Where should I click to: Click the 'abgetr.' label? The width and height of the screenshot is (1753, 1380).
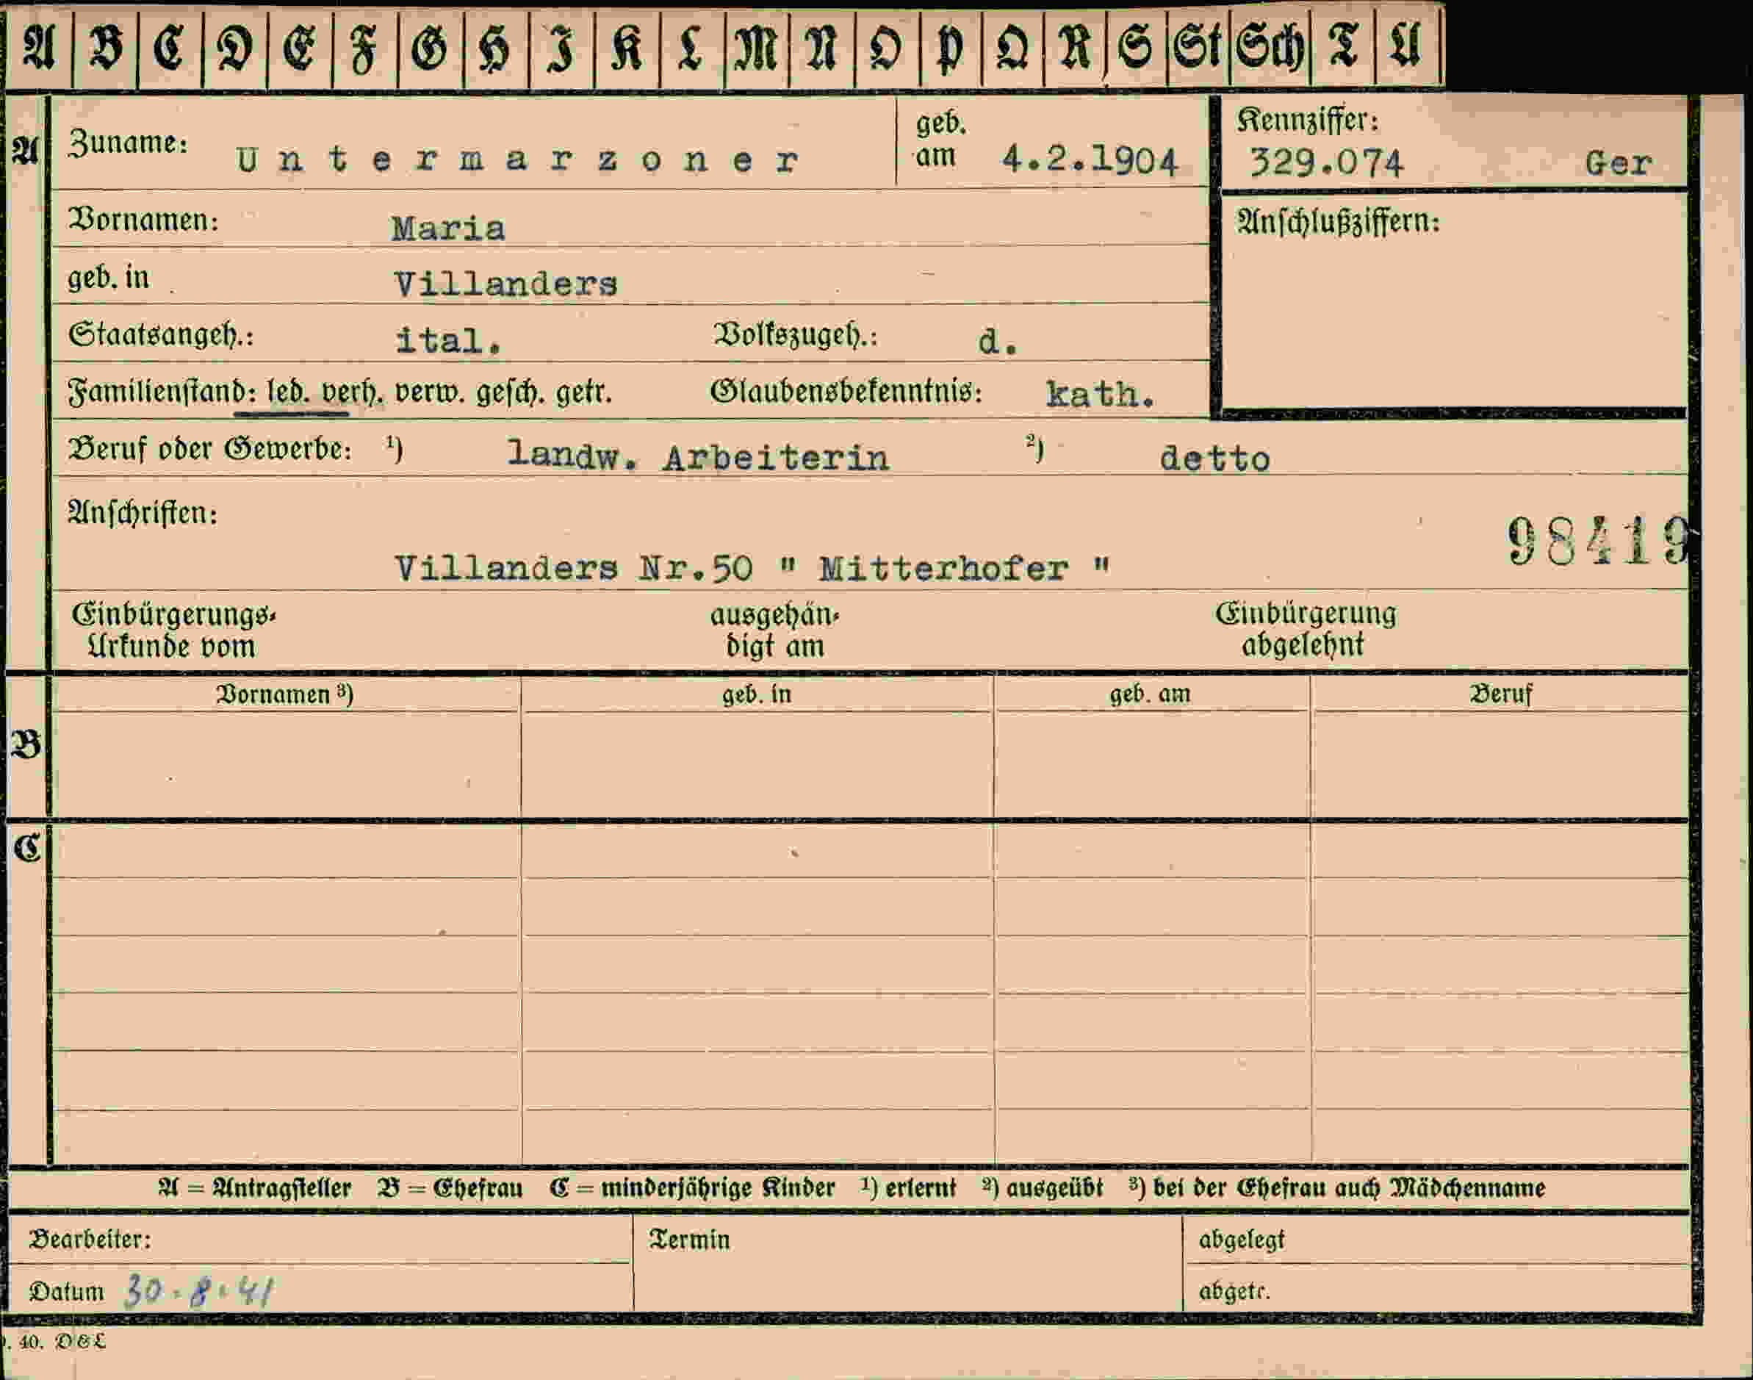[x=1234, y=1292]
